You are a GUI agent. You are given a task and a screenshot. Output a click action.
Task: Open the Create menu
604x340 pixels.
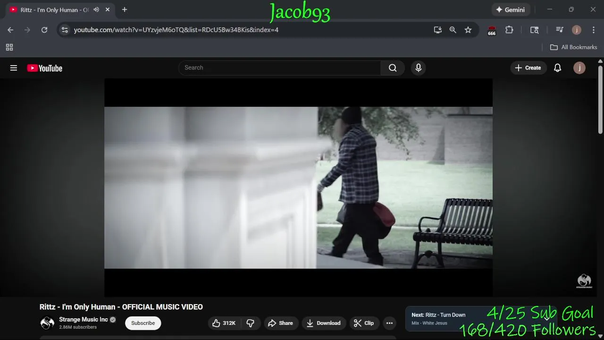528,68
